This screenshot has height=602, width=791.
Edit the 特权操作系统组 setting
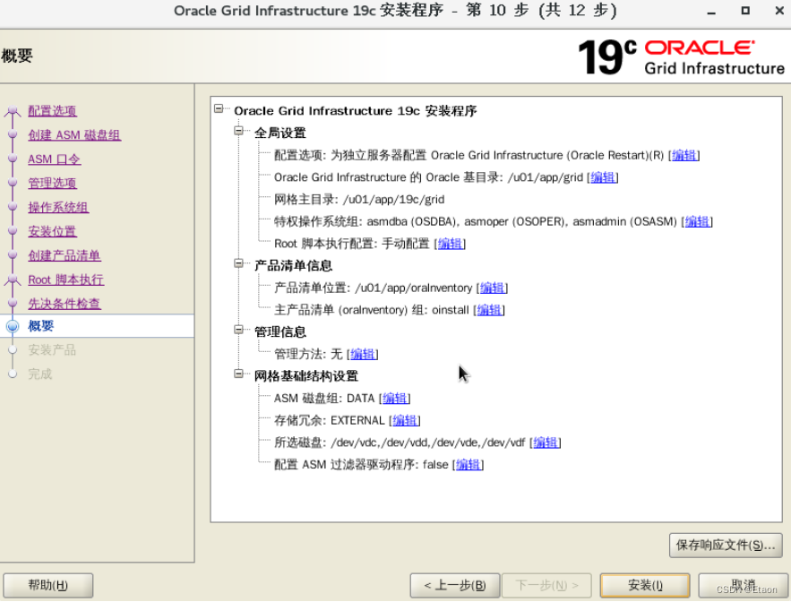(x=697, y=221)
